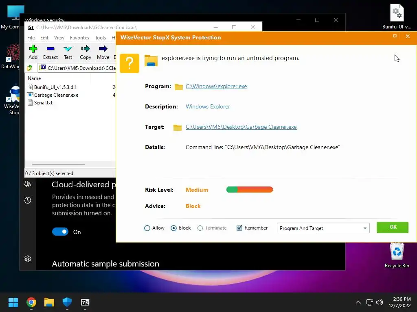The height and width of the screenshot is (312, 417).
Task: Open Windows Security settings gear icon
Action: point(28,259)
